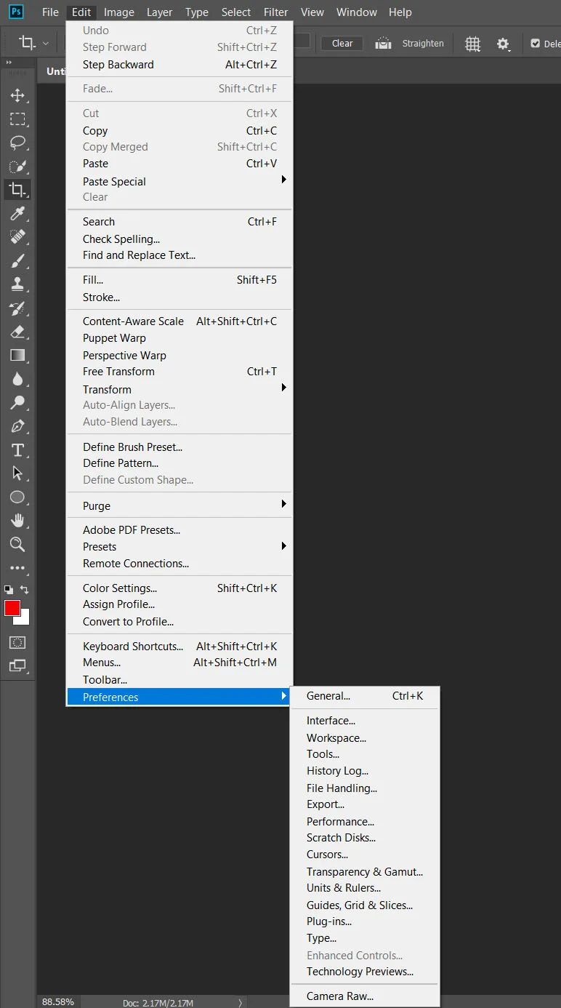Click the zoom percentage field 88.58%
This screenshot has width=561, height=1008.
(x=58, y=1002)
